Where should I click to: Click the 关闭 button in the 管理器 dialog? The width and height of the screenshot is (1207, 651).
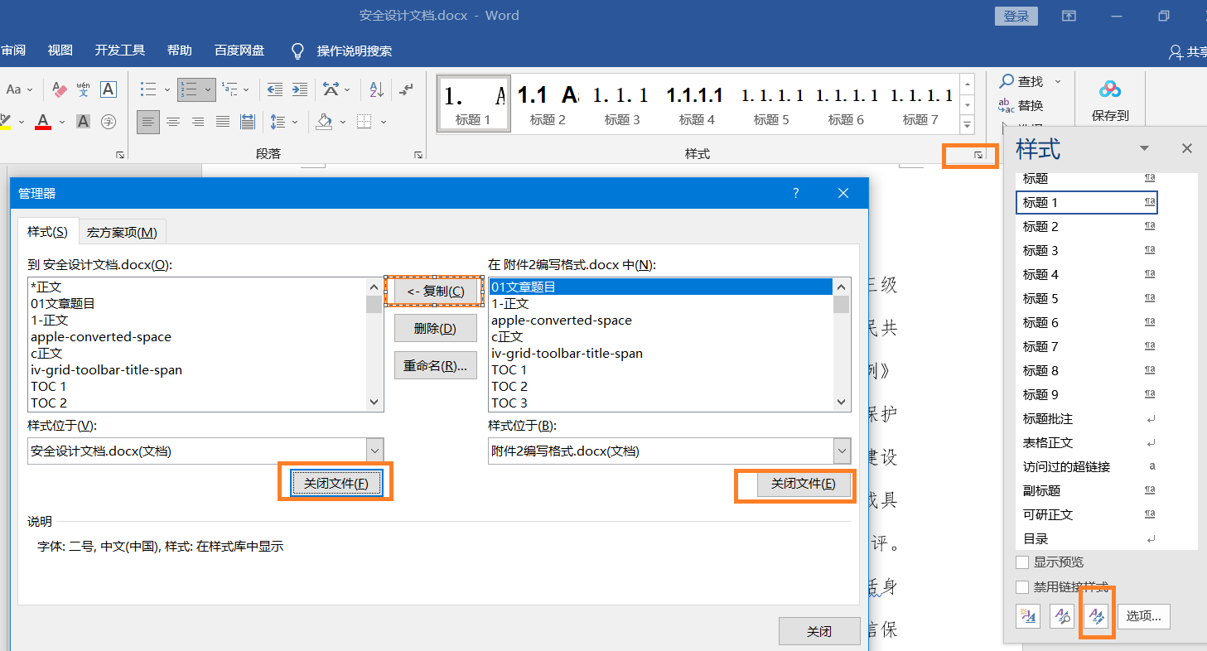click(819, 631)
